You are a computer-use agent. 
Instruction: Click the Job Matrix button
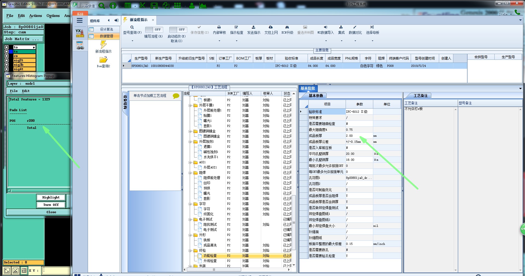tap(23, 39)
